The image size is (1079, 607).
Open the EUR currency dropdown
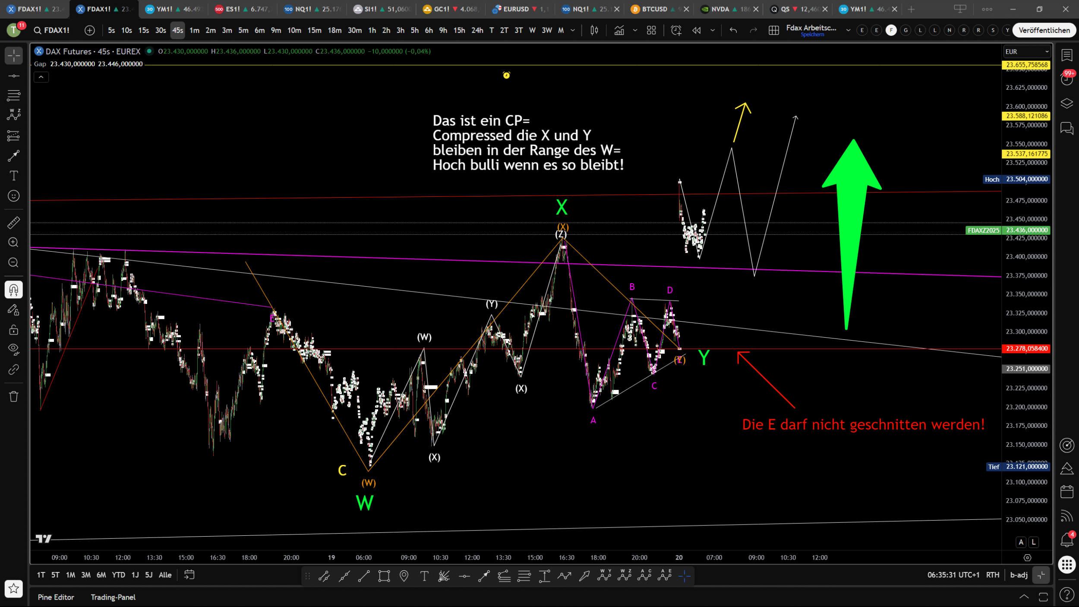1026,51
